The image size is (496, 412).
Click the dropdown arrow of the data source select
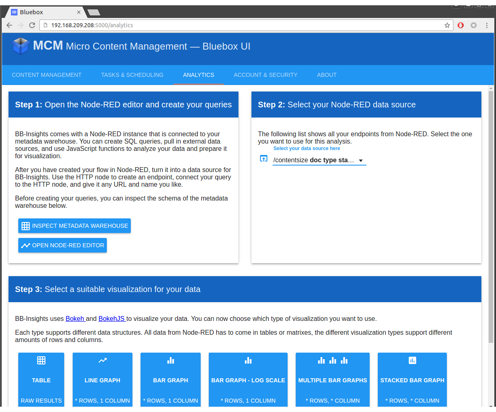[361, 161]
